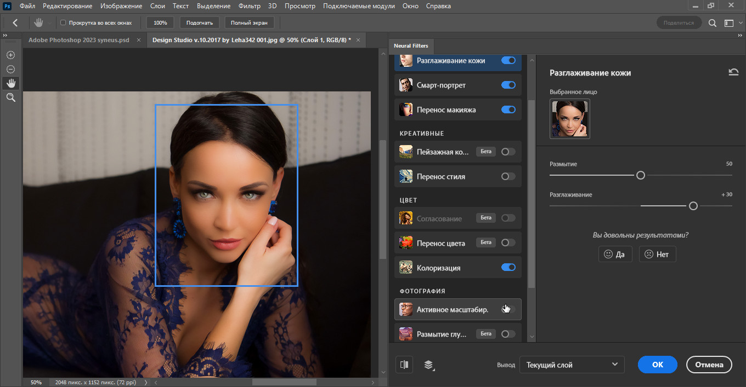746x387 pixels.
Task: Select the Hand tool in left toolbar
Action: click(x=10, y=83)
